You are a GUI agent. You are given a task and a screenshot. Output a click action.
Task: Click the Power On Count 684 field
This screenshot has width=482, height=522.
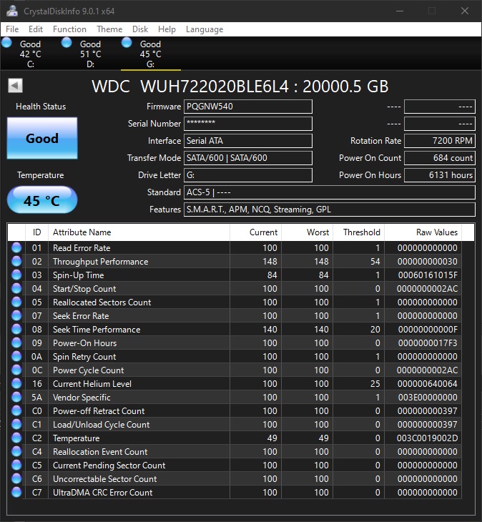(x=440, y=158)
